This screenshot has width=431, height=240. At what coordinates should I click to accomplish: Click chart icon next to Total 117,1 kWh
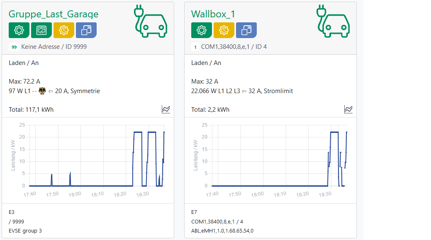pyautogui.click(x=166, y=109)
